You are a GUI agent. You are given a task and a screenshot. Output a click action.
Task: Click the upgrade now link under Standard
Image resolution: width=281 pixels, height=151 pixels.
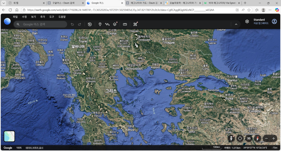click(x=261, y=23)
